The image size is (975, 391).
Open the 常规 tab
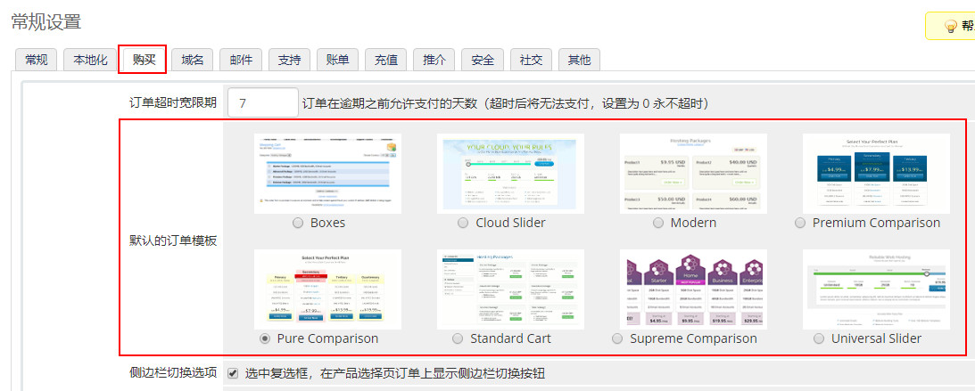pyautogui.click(x=36, y=61)
